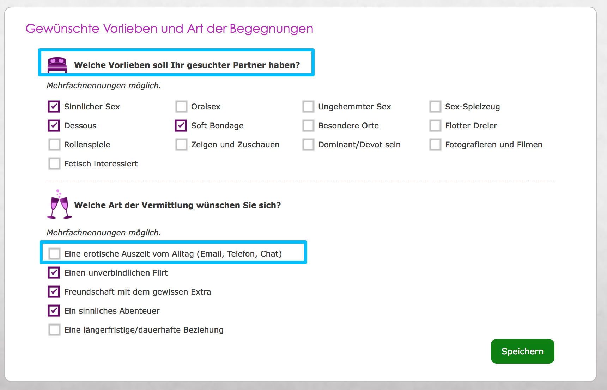Viewport: 607px width, 390px height.
Task: Untick Freundschaft mit dem gewissen Extra
Action: (54, 291)
